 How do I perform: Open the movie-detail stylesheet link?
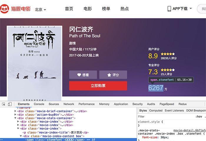coord(190,130)
